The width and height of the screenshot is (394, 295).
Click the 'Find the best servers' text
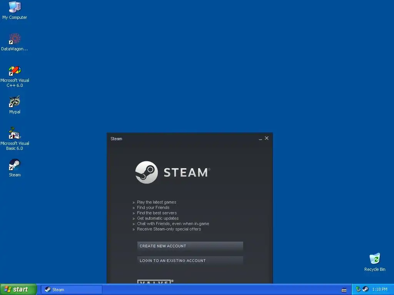click(x=157, y=213)
